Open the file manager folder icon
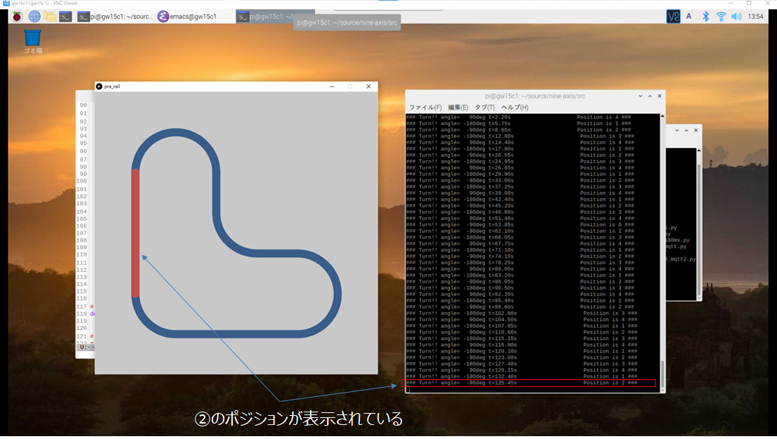The image size is (777, 439). (x=50, y=16)
